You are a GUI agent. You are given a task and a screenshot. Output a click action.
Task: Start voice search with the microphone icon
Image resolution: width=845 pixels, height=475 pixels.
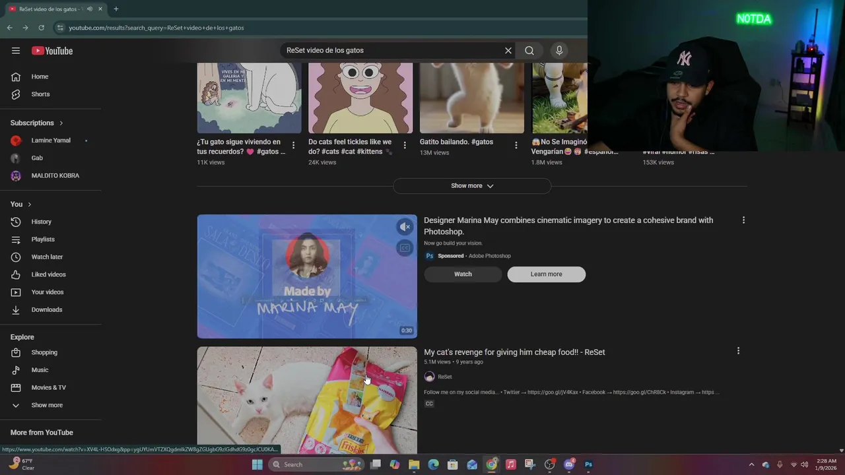[559, 50]
